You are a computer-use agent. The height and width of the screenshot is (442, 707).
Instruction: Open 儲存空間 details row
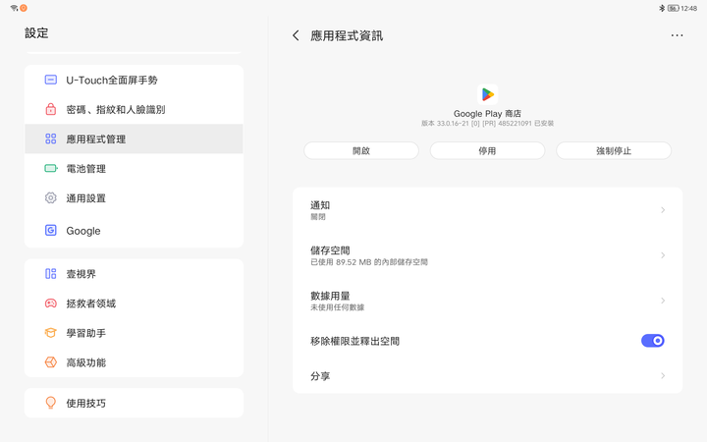[x=487, y=255]
